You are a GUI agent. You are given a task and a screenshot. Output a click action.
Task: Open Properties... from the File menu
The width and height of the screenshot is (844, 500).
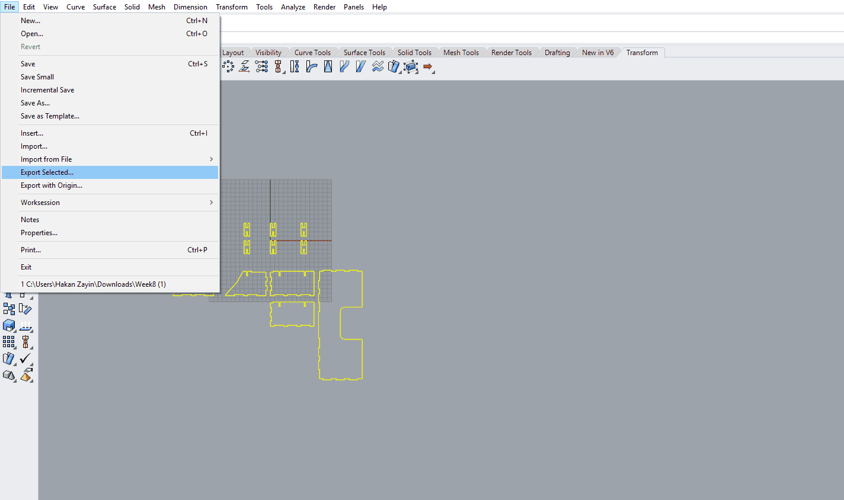[x=110, y=233]
